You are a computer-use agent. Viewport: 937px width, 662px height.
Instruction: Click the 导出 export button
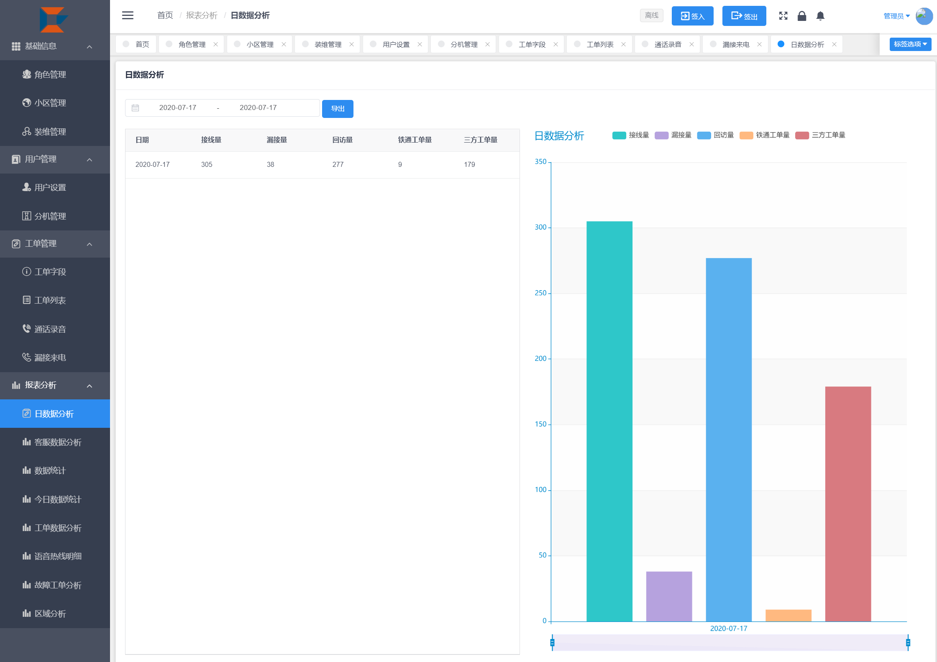click(x=337, y=109)
